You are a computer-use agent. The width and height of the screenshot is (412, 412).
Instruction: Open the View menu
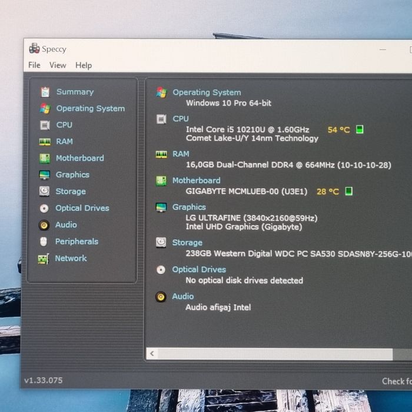coord(58,65)
